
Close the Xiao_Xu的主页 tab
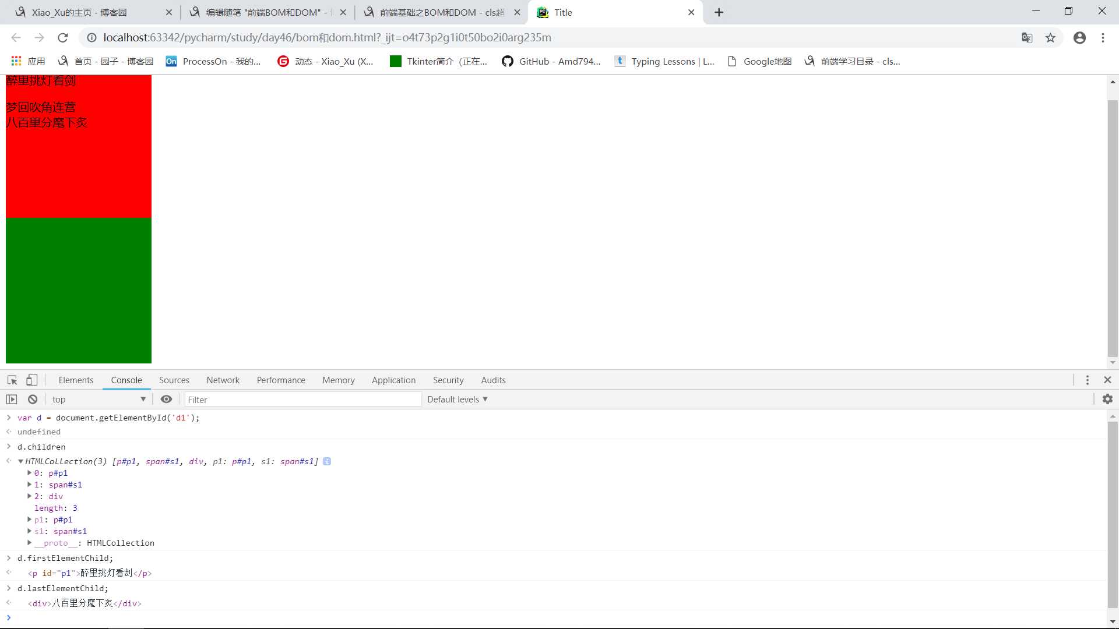click(x=169, y=12)
